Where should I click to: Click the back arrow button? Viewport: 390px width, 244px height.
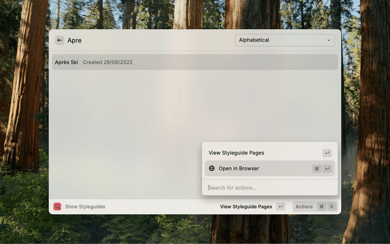click(x=60, y=40)
